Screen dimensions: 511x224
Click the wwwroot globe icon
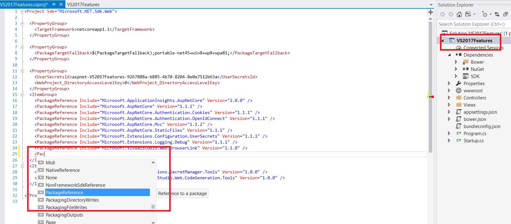[459, 90]
